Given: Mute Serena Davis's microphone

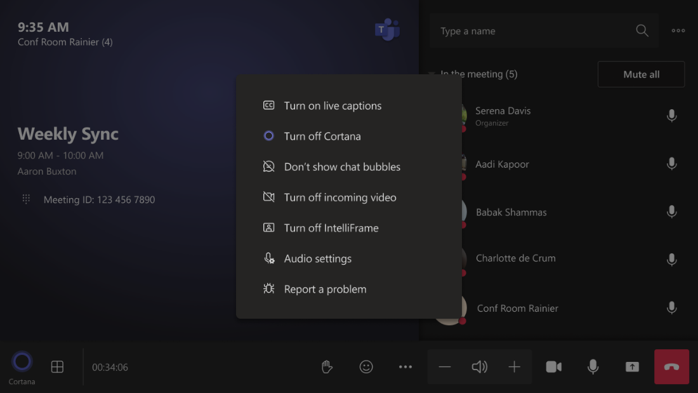Looking at the screenshot, I should point(671,116).
